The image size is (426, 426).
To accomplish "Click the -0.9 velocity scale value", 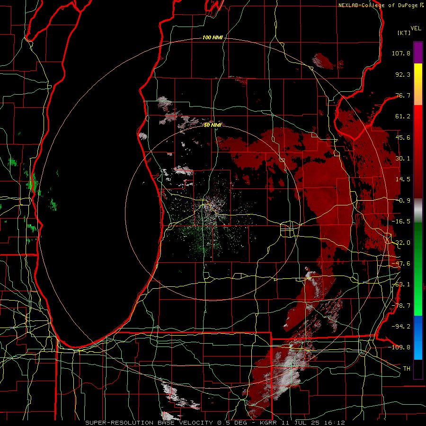I will pos(403,201).
